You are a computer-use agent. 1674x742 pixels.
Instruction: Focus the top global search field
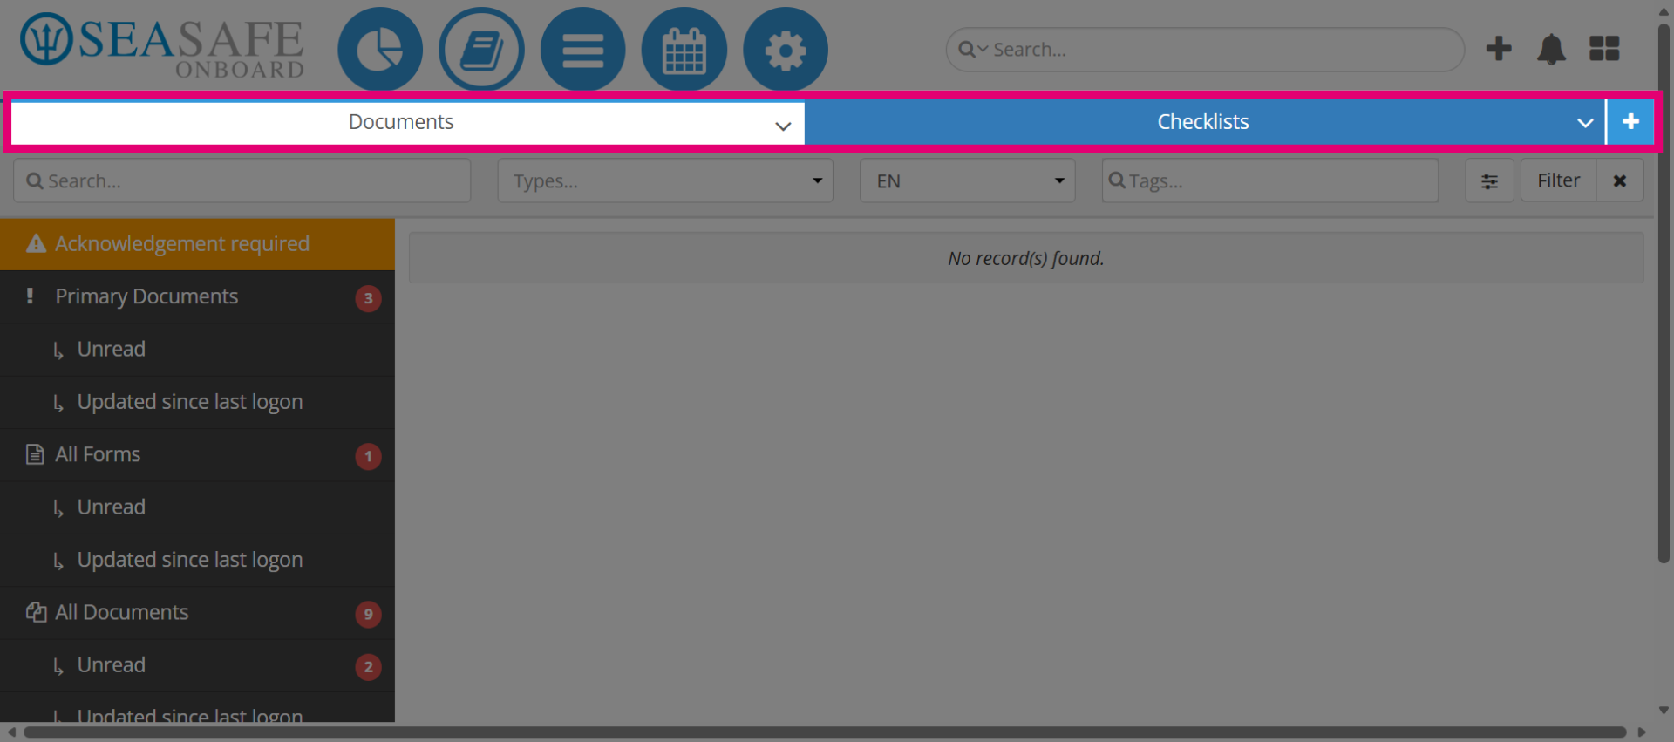[x=1205, y=50]
